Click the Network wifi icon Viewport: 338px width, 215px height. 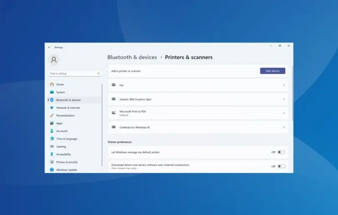[52, 107]
